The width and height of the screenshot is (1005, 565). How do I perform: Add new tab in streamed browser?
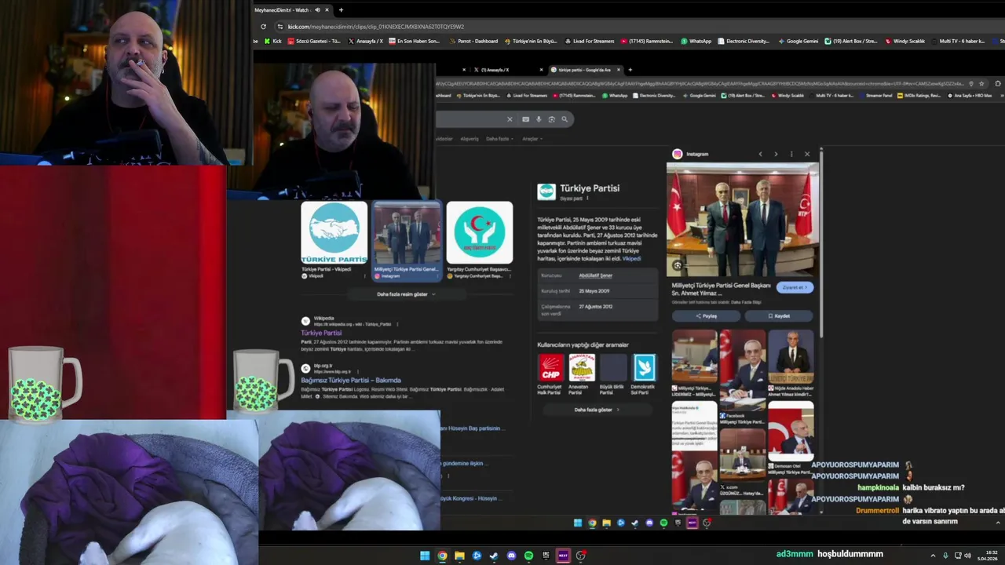(630, 70)
